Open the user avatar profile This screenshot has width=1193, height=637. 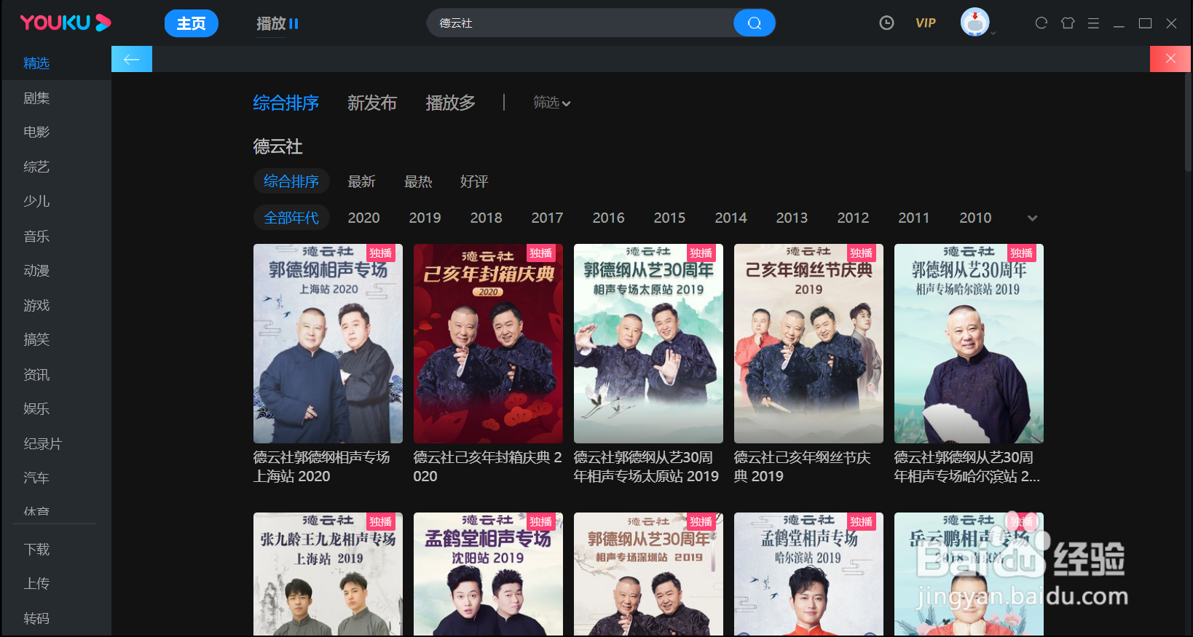[x=975, y=23]
